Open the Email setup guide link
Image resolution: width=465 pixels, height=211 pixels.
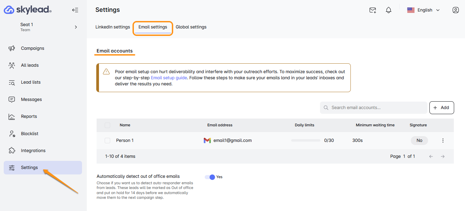pyautogui.click(x=168, y=78)
